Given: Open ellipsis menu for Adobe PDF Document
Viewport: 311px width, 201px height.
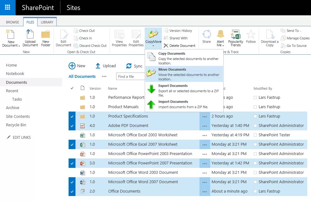Looking at the screenshot, I should coord(205,126).
